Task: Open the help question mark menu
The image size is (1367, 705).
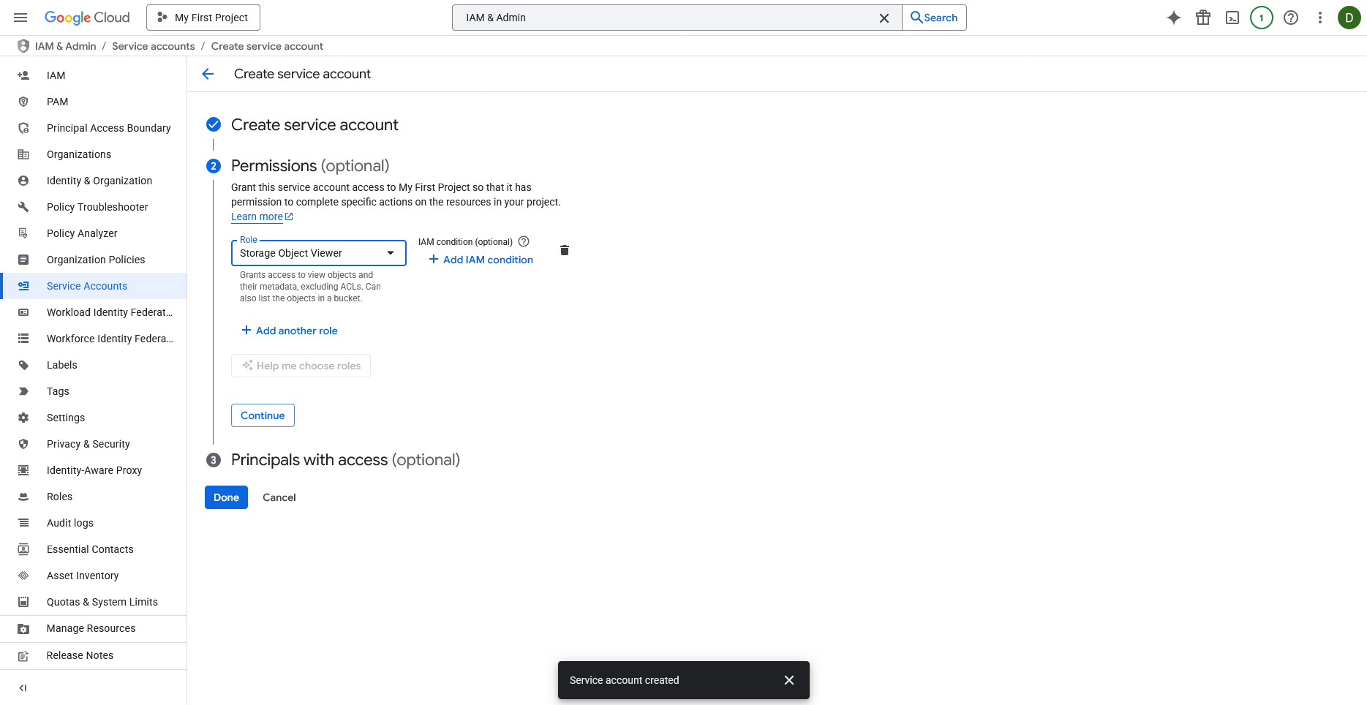Action: 1291,18
